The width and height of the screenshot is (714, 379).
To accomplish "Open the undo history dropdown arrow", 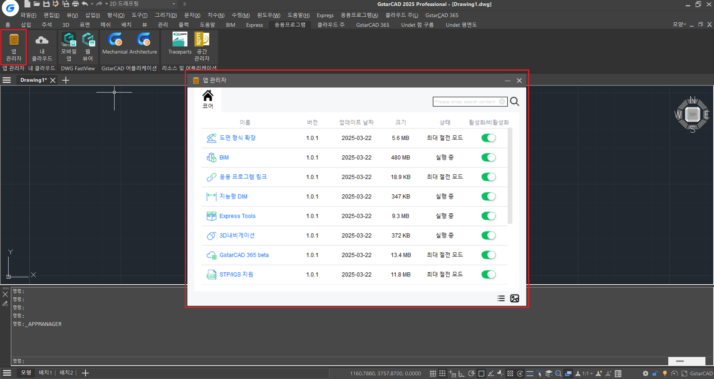I will tap(92, 4).
